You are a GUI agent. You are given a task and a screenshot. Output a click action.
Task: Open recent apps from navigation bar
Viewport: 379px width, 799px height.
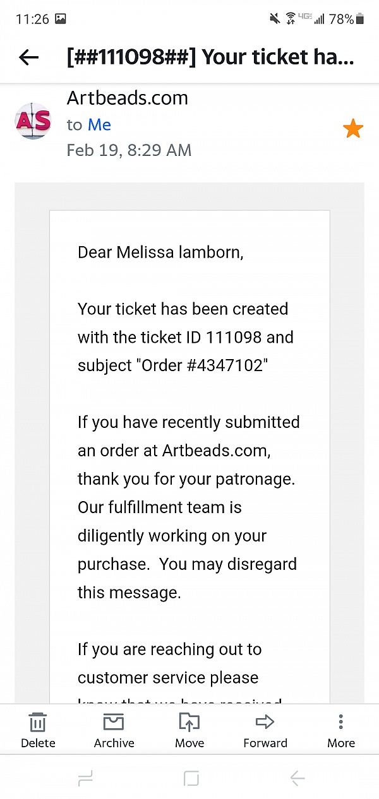point(85,778)
